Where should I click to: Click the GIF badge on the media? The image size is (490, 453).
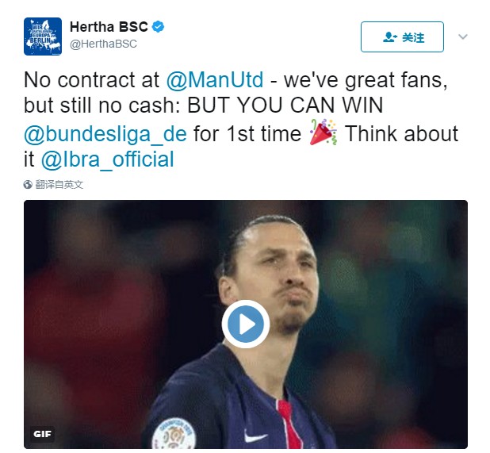coord(42,434)
